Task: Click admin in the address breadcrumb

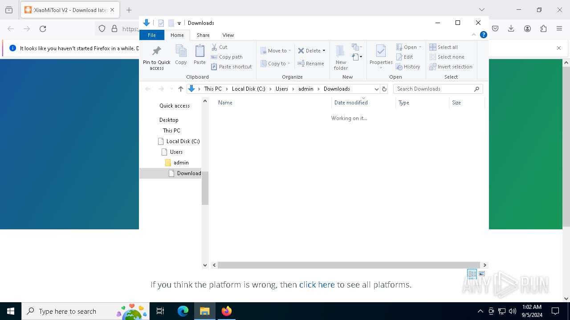Action: coord(306,89)
